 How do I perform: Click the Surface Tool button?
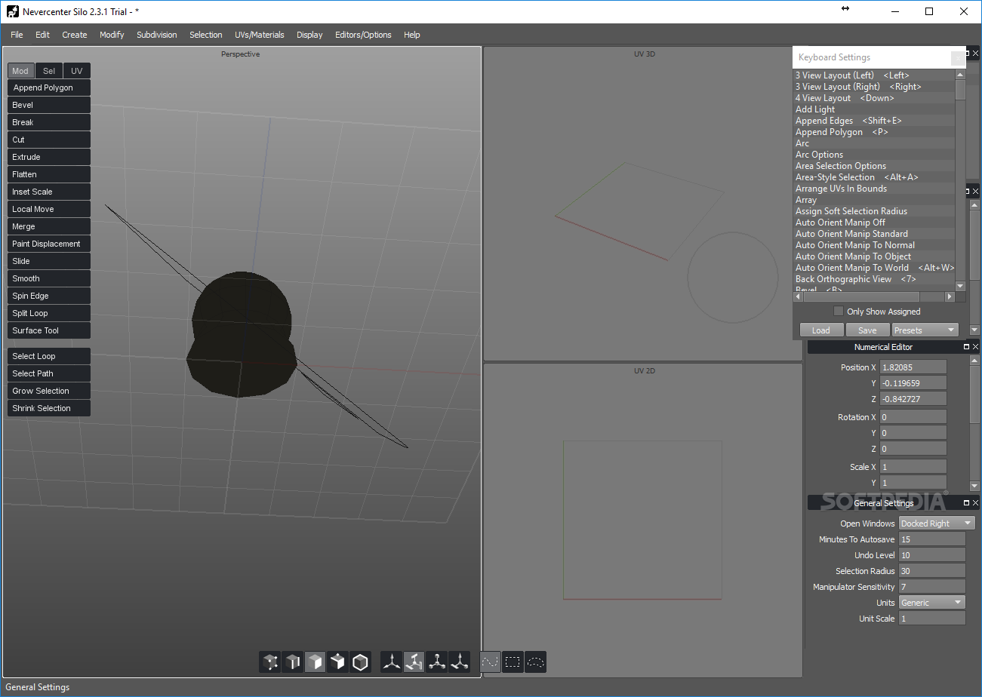49,331
